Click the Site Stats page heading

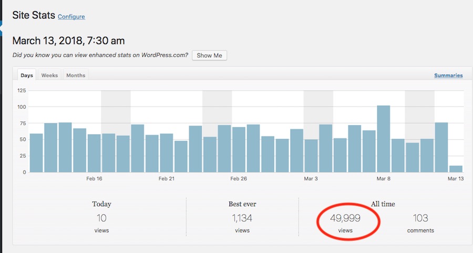click(34, 15)
